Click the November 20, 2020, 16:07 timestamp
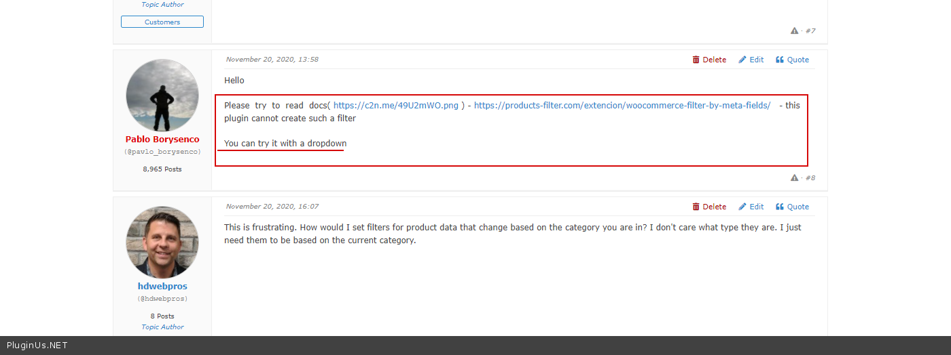This screenshot has width=951, height=355. (272, 207)
